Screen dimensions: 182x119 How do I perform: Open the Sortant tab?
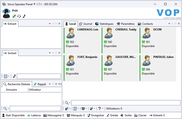click(10, 53)
